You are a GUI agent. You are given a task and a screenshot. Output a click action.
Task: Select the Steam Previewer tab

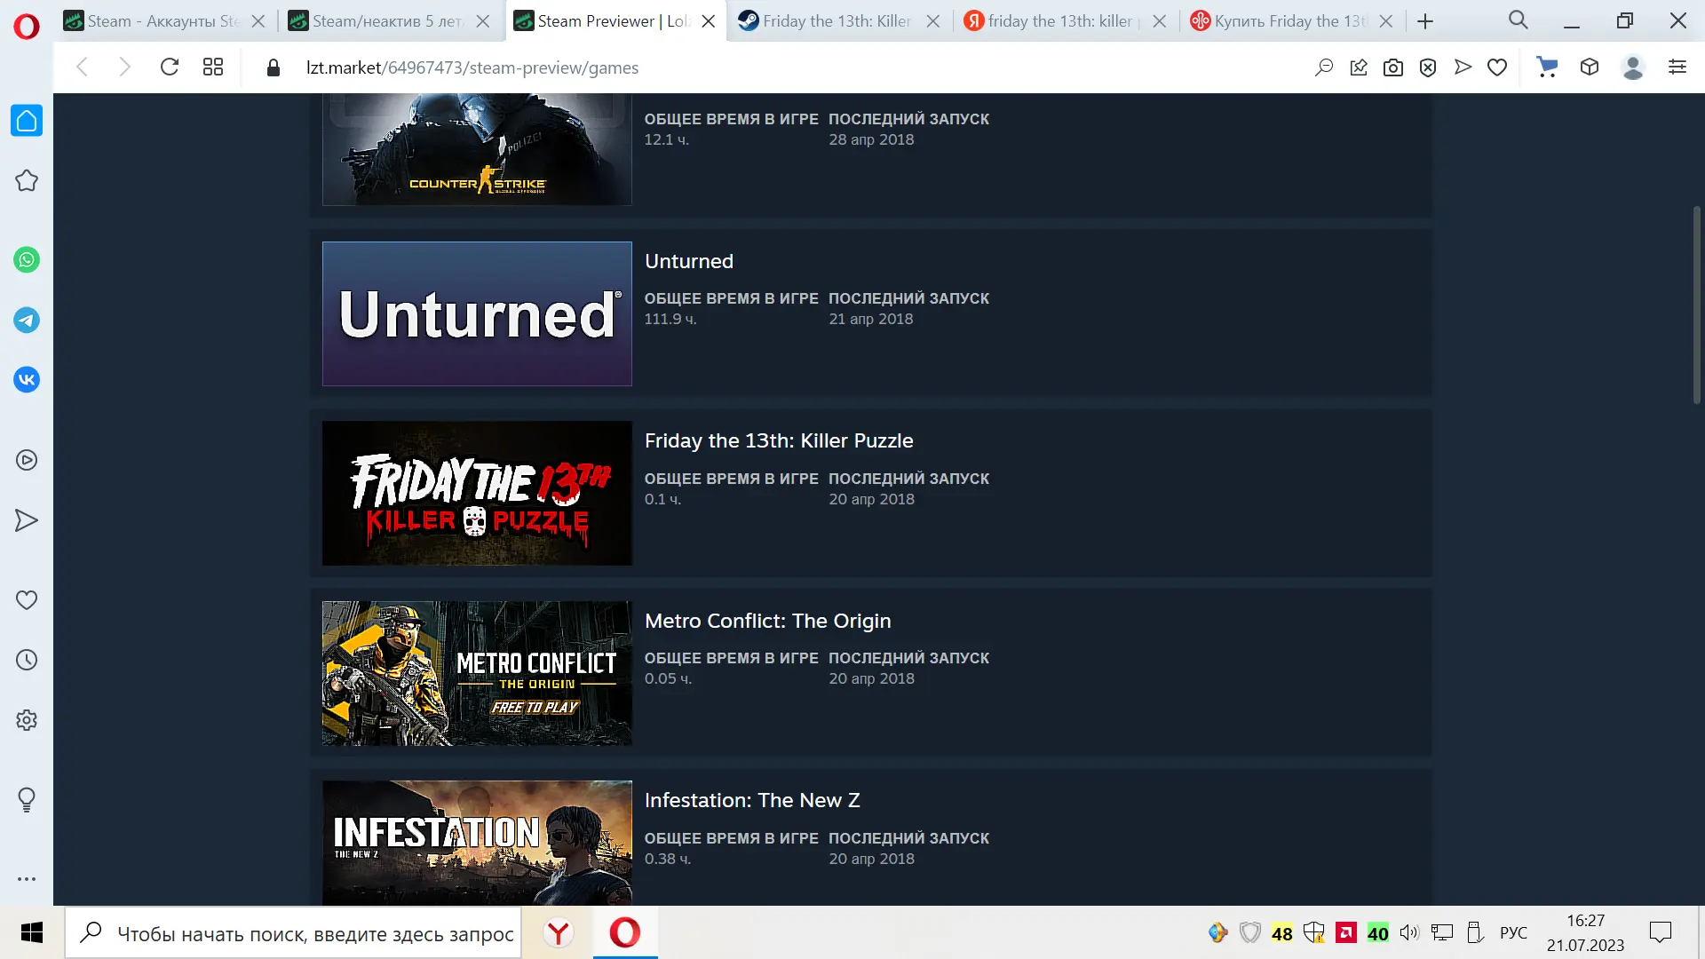615,21
